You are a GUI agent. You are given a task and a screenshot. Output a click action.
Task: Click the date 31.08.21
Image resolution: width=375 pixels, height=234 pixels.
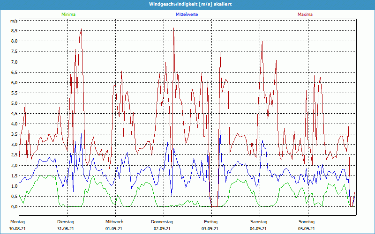pyautogui.click(x=66, y=229)
